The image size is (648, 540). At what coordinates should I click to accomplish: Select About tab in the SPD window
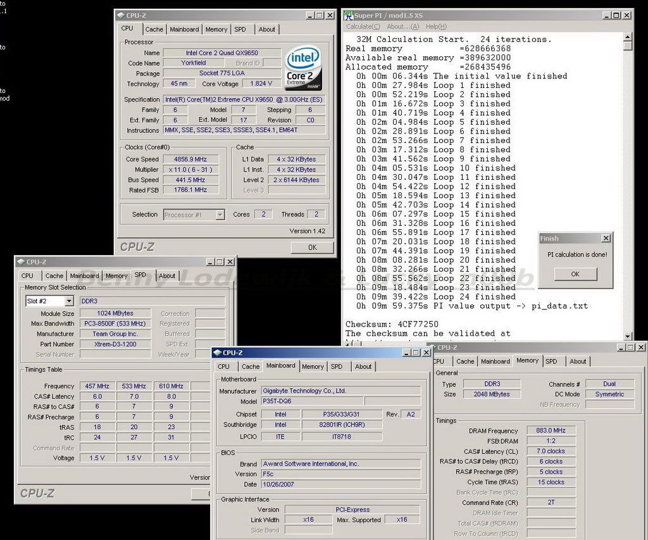[167, 276]
